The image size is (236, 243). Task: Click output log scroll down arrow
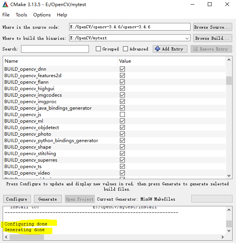pos(229,231)
